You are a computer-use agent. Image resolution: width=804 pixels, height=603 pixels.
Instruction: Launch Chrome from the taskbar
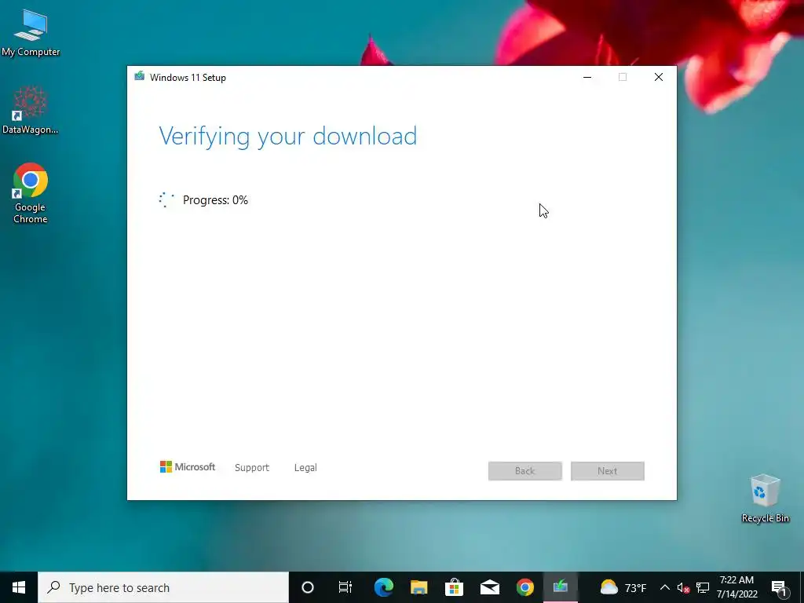525,587
